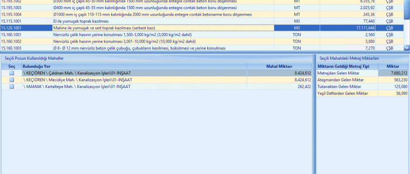Toggle checkbox for KEÇİÖREN Mecidiye Mah. row
Viewport: 410px width, 174px height.
coord(12,80)
